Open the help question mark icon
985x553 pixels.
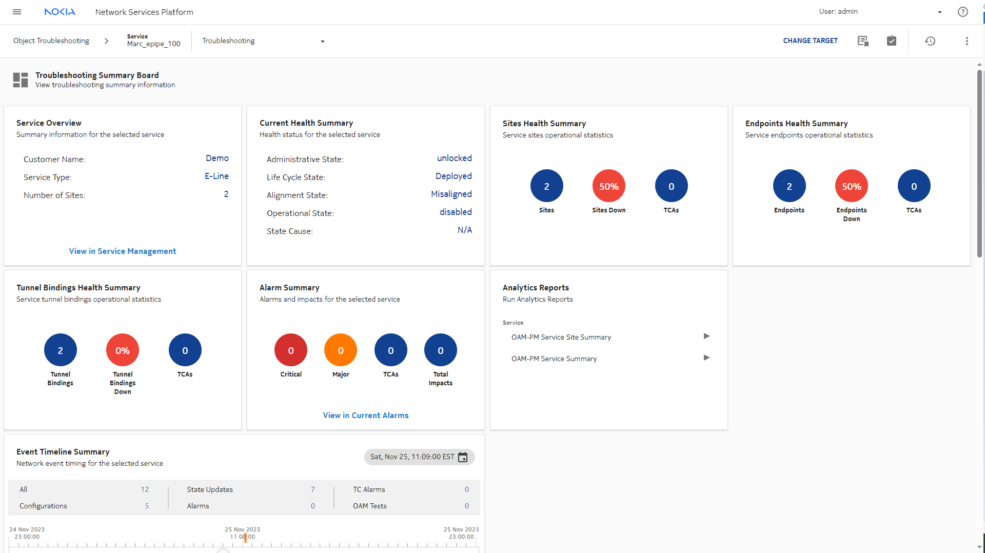click(x=962, y=12)
